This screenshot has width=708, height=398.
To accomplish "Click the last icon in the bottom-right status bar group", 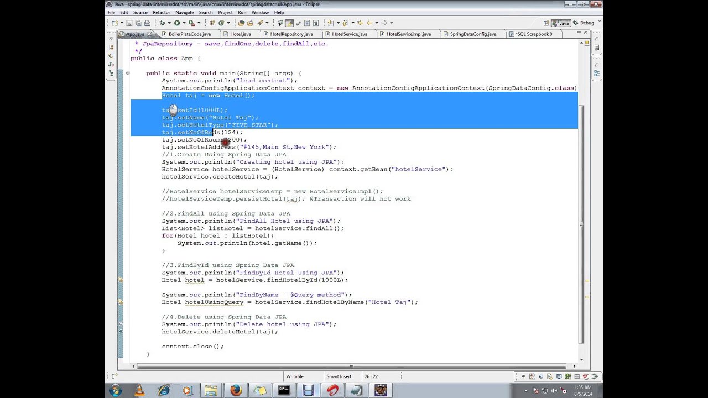I will coord(596,376).
